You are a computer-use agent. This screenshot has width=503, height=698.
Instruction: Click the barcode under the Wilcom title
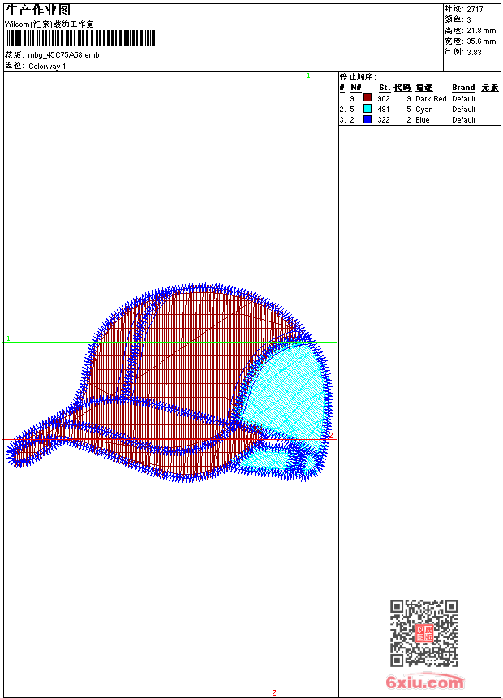click(80, 38)
